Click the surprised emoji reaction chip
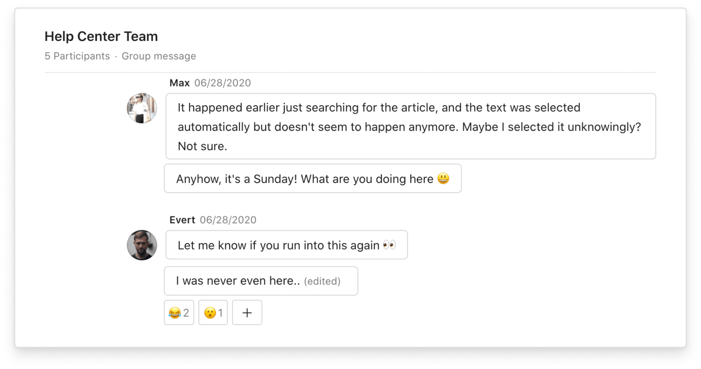This screenshot has width=701, height=369. click(x=213, y=312)
